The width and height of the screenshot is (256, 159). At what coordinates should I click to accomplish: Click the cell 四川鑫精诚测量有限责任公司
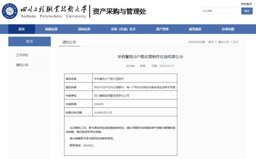[111, 96]
